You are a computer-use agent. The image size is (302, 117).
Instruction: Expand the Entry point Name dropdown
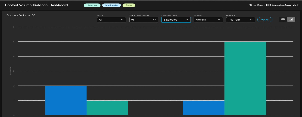pos(144,20)
